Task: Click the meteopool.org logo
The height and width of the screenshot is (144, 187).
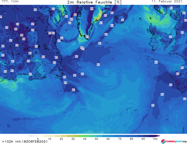Action: point(174,141)
